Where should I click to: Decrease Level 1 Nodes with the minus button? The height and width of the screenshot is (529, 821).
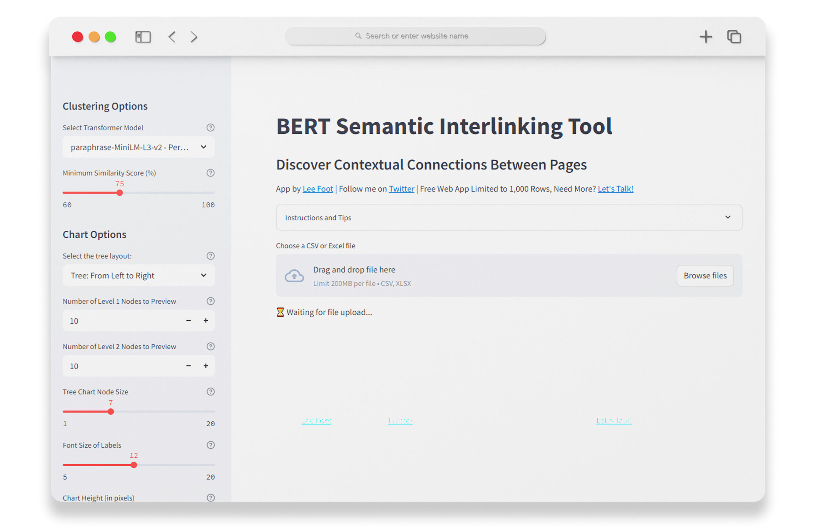pos(188,320)
